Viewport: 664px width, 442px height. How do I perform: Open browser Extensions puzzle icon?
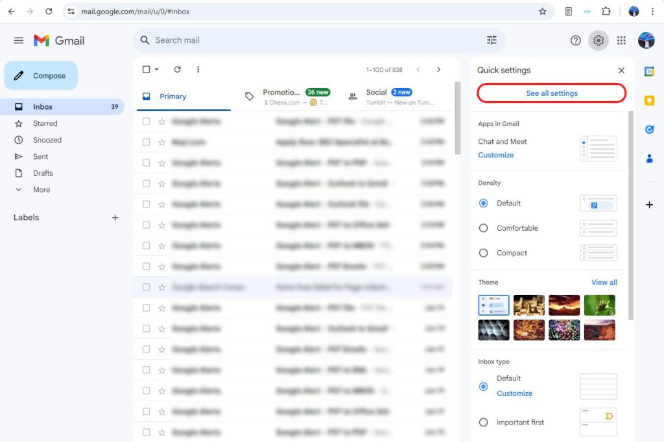click(x=606, y=12)
